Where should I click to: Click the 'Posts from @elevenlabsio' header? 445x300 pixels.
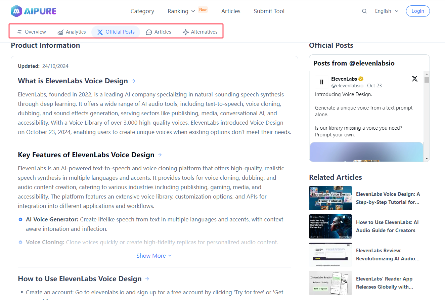coord(354,63)
